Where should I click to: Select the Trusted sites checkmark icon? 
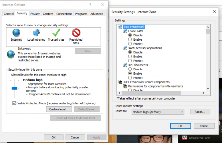pos(56,33)
